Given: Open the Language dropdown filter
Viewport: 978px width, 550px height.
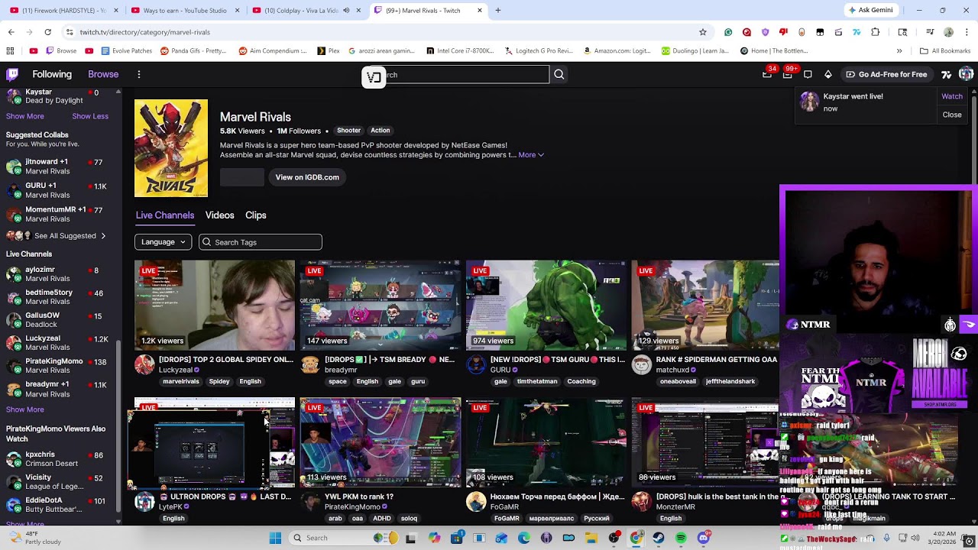Looking at the screenshot, I should pos(163,242).
